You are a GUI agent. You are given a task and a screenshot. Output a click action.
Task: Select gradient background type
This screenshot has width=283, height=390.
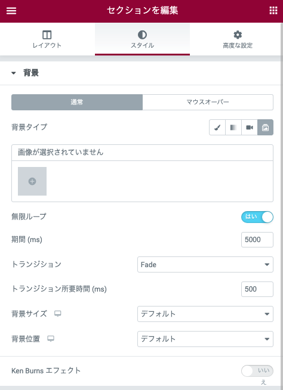(x=233, y=128)
